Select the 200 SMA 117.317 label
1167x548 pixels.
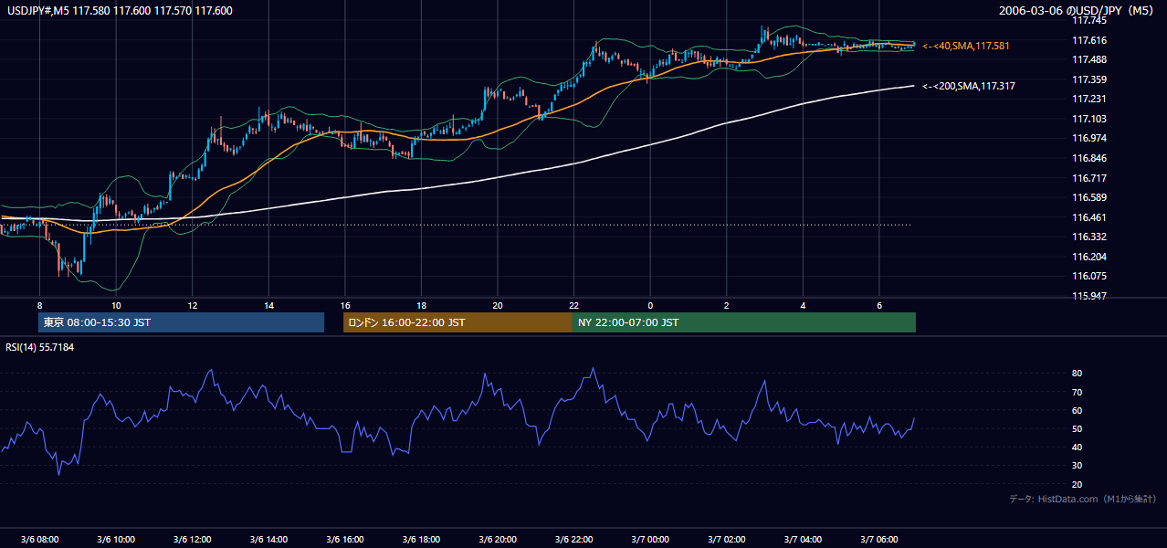click(x=969, y=86)
